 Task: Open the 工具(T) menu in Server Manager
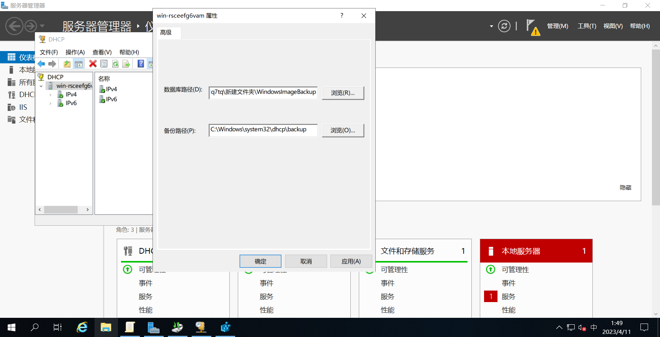click(x=587, y=26)
